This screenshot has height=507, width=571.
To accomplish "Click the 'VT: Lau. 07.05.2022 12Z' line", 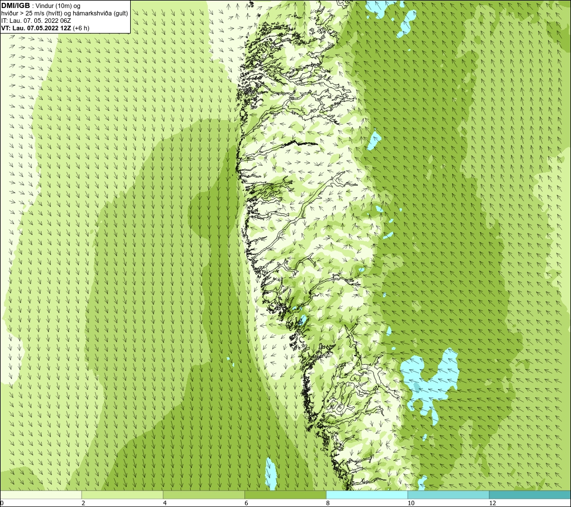I will pyautogui.click(x=36, y=28).
